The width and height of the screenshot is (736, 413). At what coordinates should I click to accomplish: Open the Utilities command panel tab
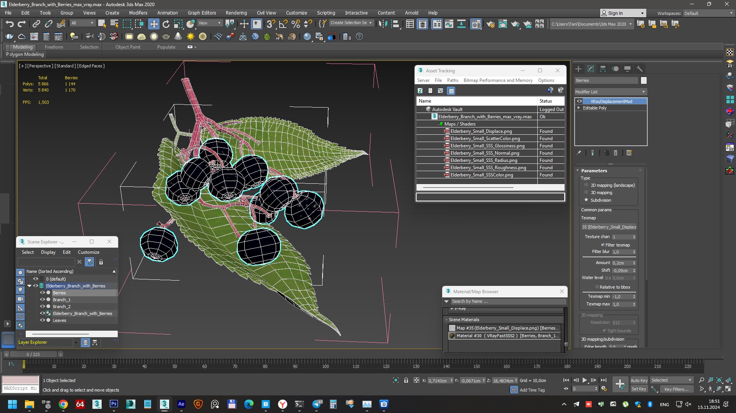(x=639, y=69)
